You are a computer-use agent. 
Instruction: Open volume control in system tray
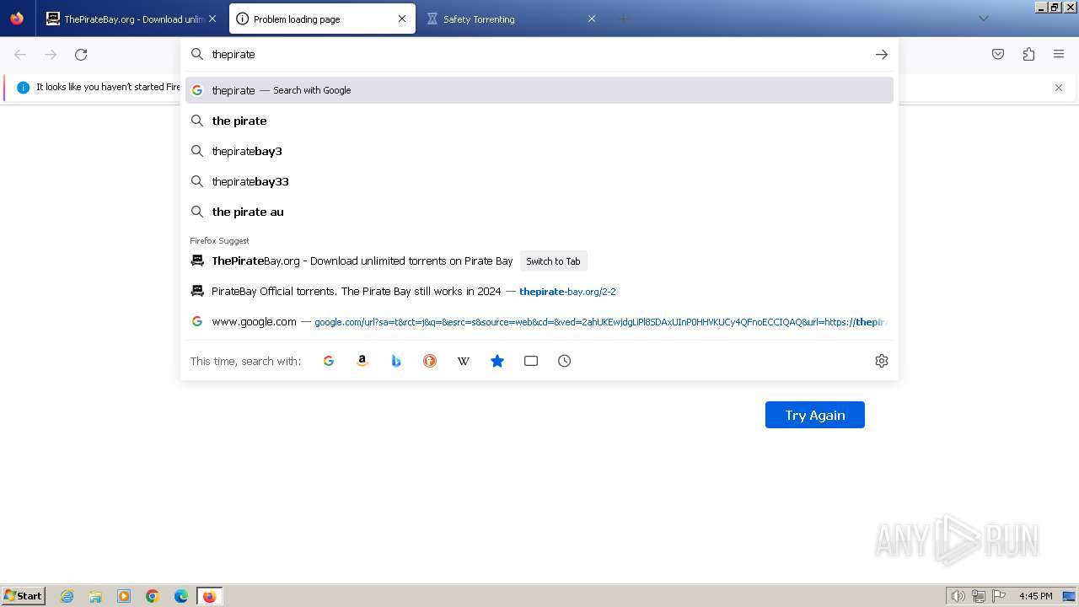958,596
